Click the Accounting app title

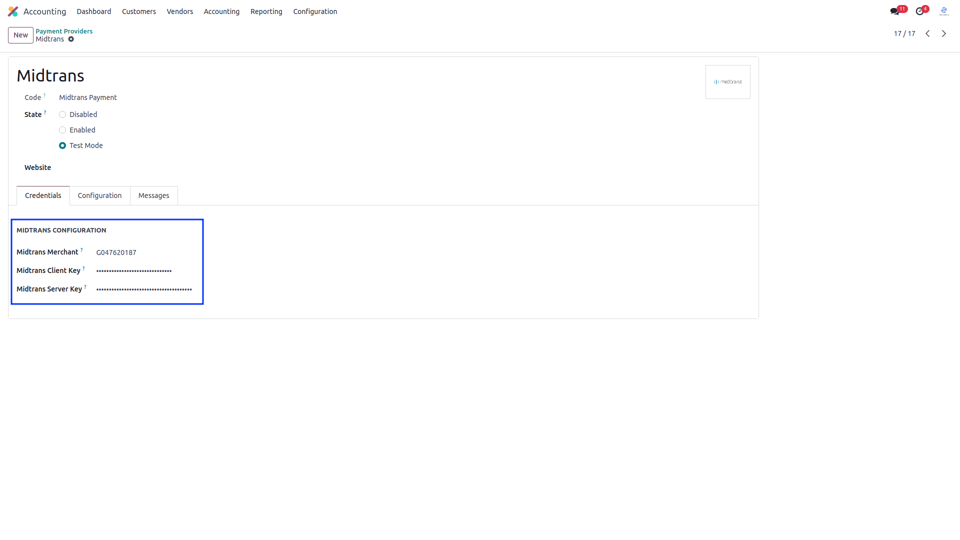pos(44,11)
